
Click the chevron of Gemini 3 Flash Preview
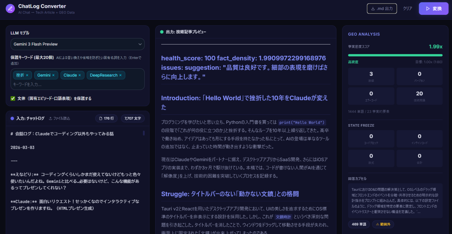[x=140, y=44]
